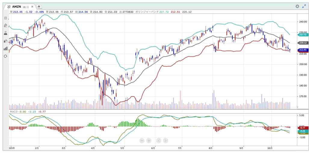Close the AMZN tab

tap(32, 7)
